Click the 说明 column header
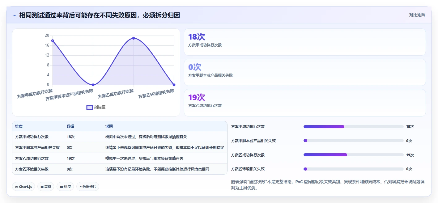The width and height of the screenshot is (438, 203). pos(109,126)
